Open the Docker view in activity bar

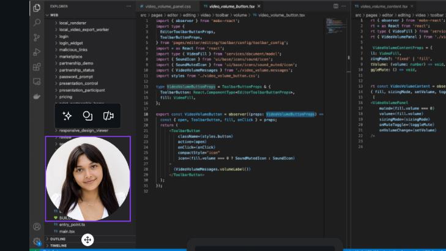click(x=37, y=96)
